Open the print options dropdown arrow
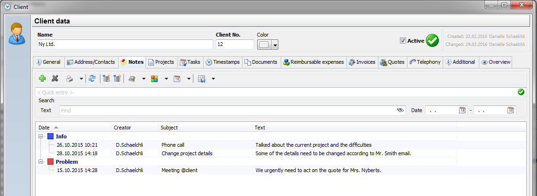537x196 pixels. (x=81, y=79)
